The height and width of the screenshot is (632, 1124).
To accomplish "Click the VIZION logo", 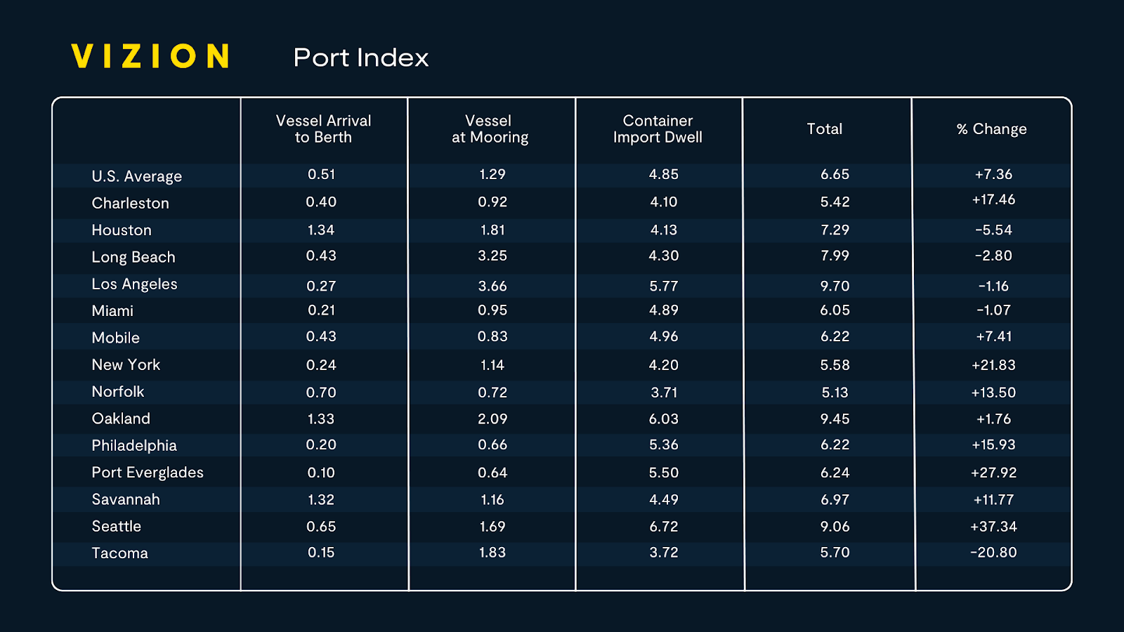I will click(150, 56).
